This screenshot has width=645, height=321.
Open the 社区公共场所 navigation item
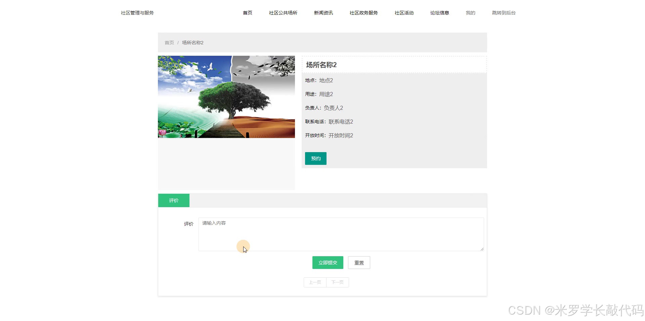pos(283,13)
